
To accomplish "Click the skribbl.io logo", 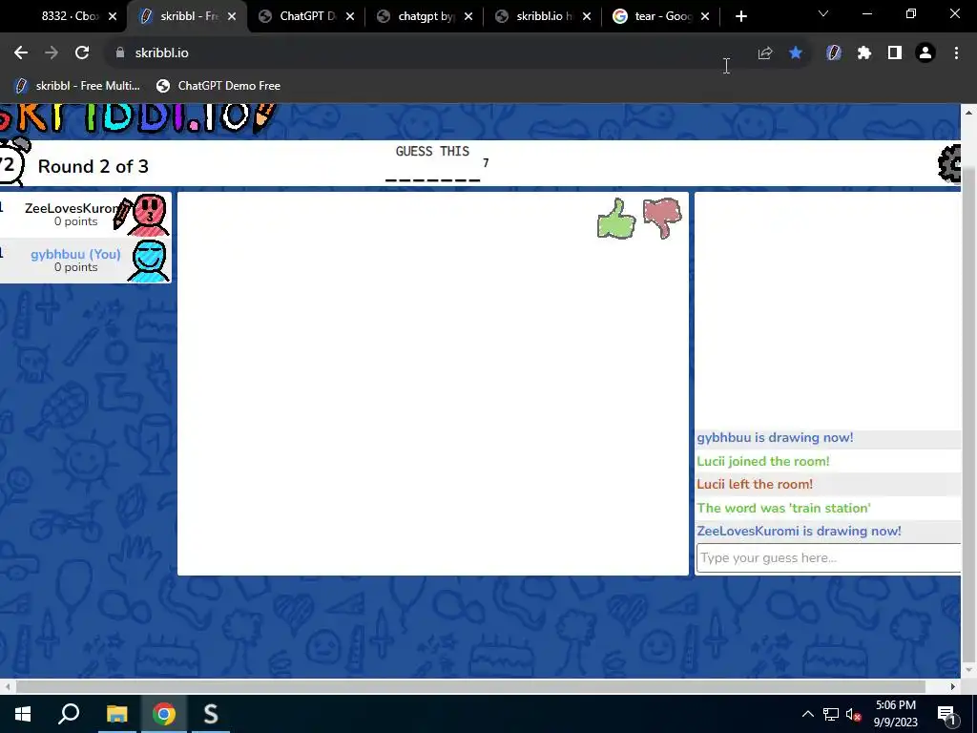I will 137,117.
